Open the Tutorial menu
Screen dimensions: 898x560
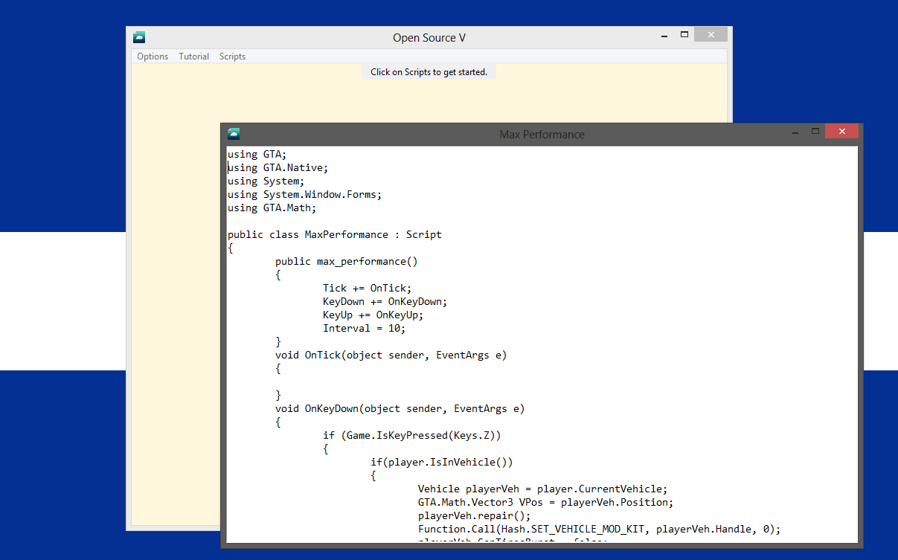pos(193,57)
